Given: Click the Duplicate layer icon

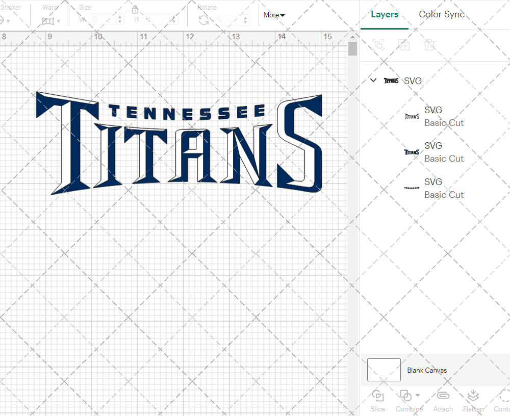Looking at the screenshot, I should pyautogui.click(x=404, y=45).
